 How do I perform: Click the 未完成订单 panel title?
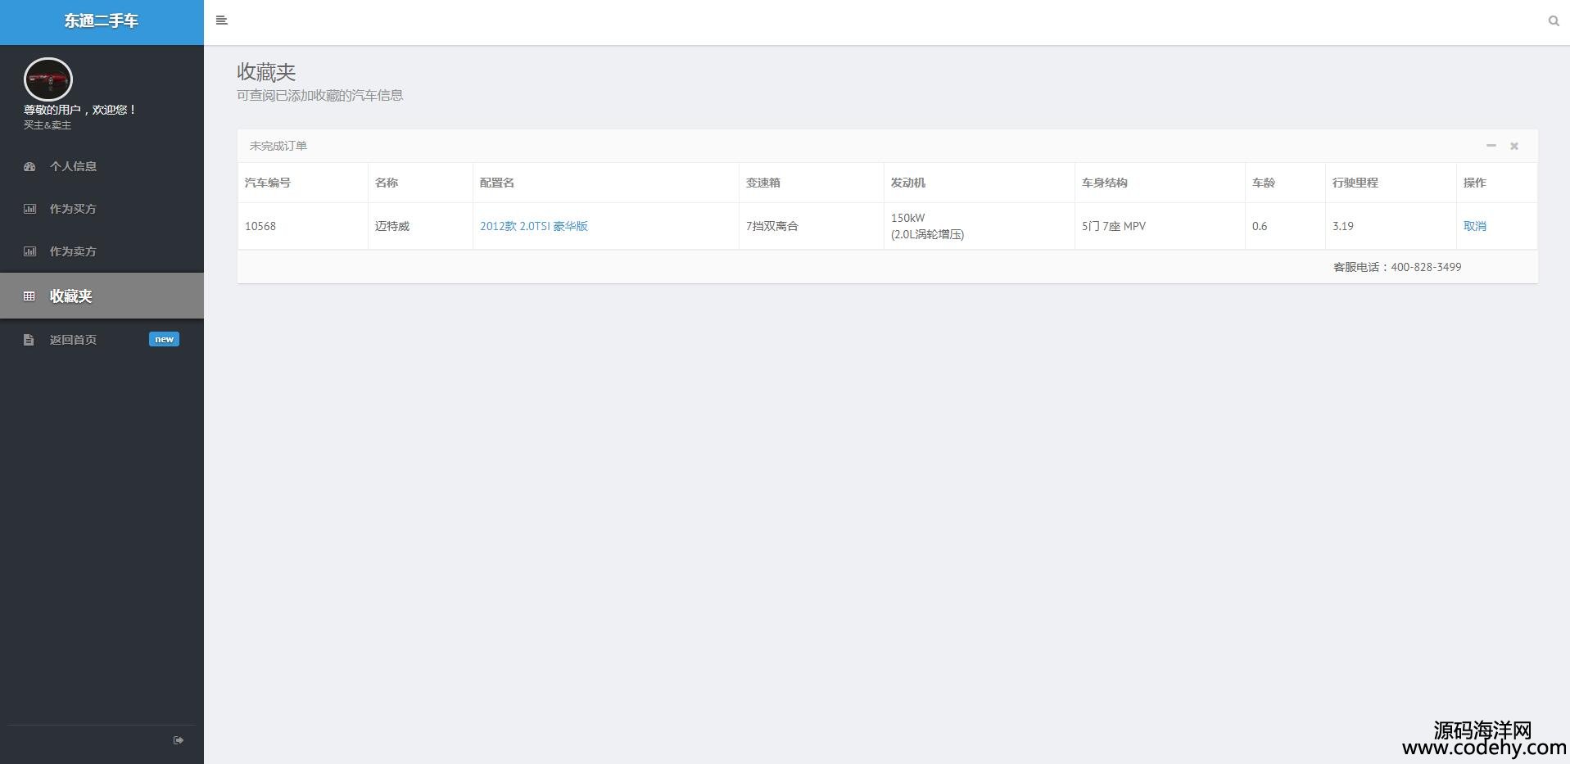coord(278,146)
